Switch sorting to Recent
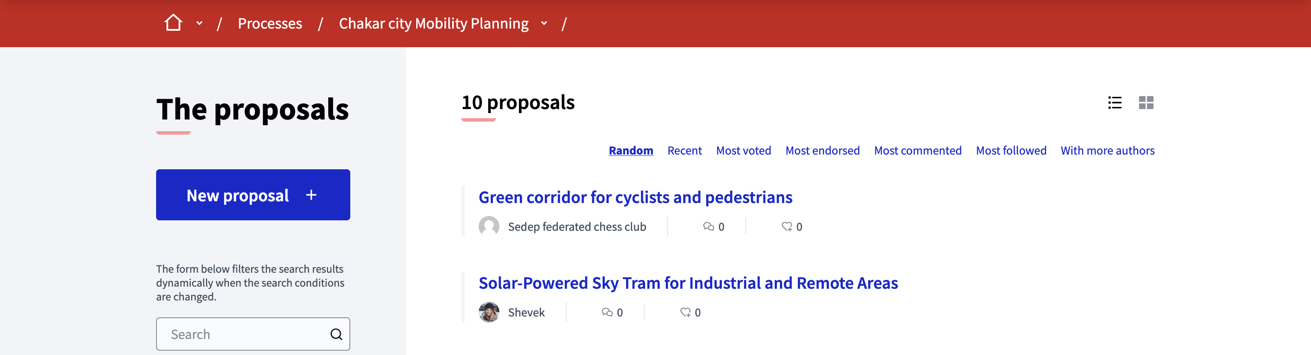1311x355 pixels. click(685, 150)
